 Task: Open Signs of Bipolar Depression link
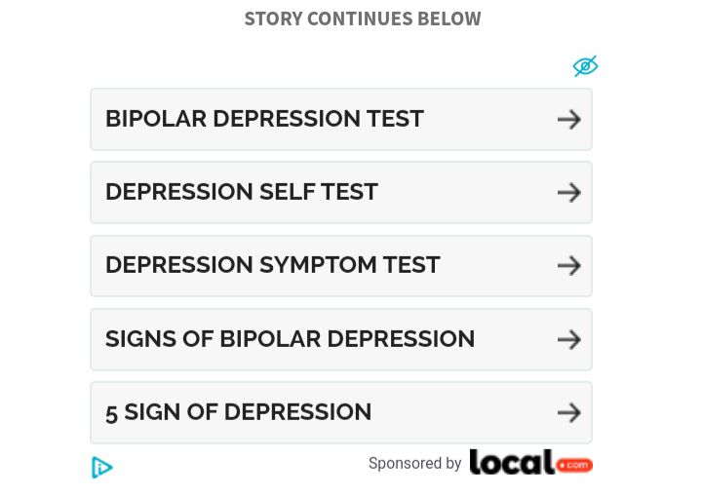pyautogui.click(x=291, y=339)
